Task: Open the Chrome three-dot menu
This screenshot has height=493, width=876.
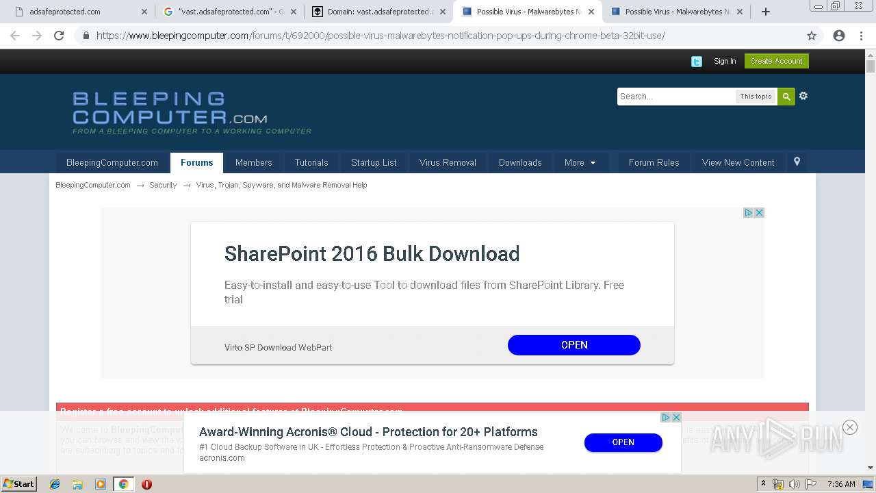Action: pos(861,36)
